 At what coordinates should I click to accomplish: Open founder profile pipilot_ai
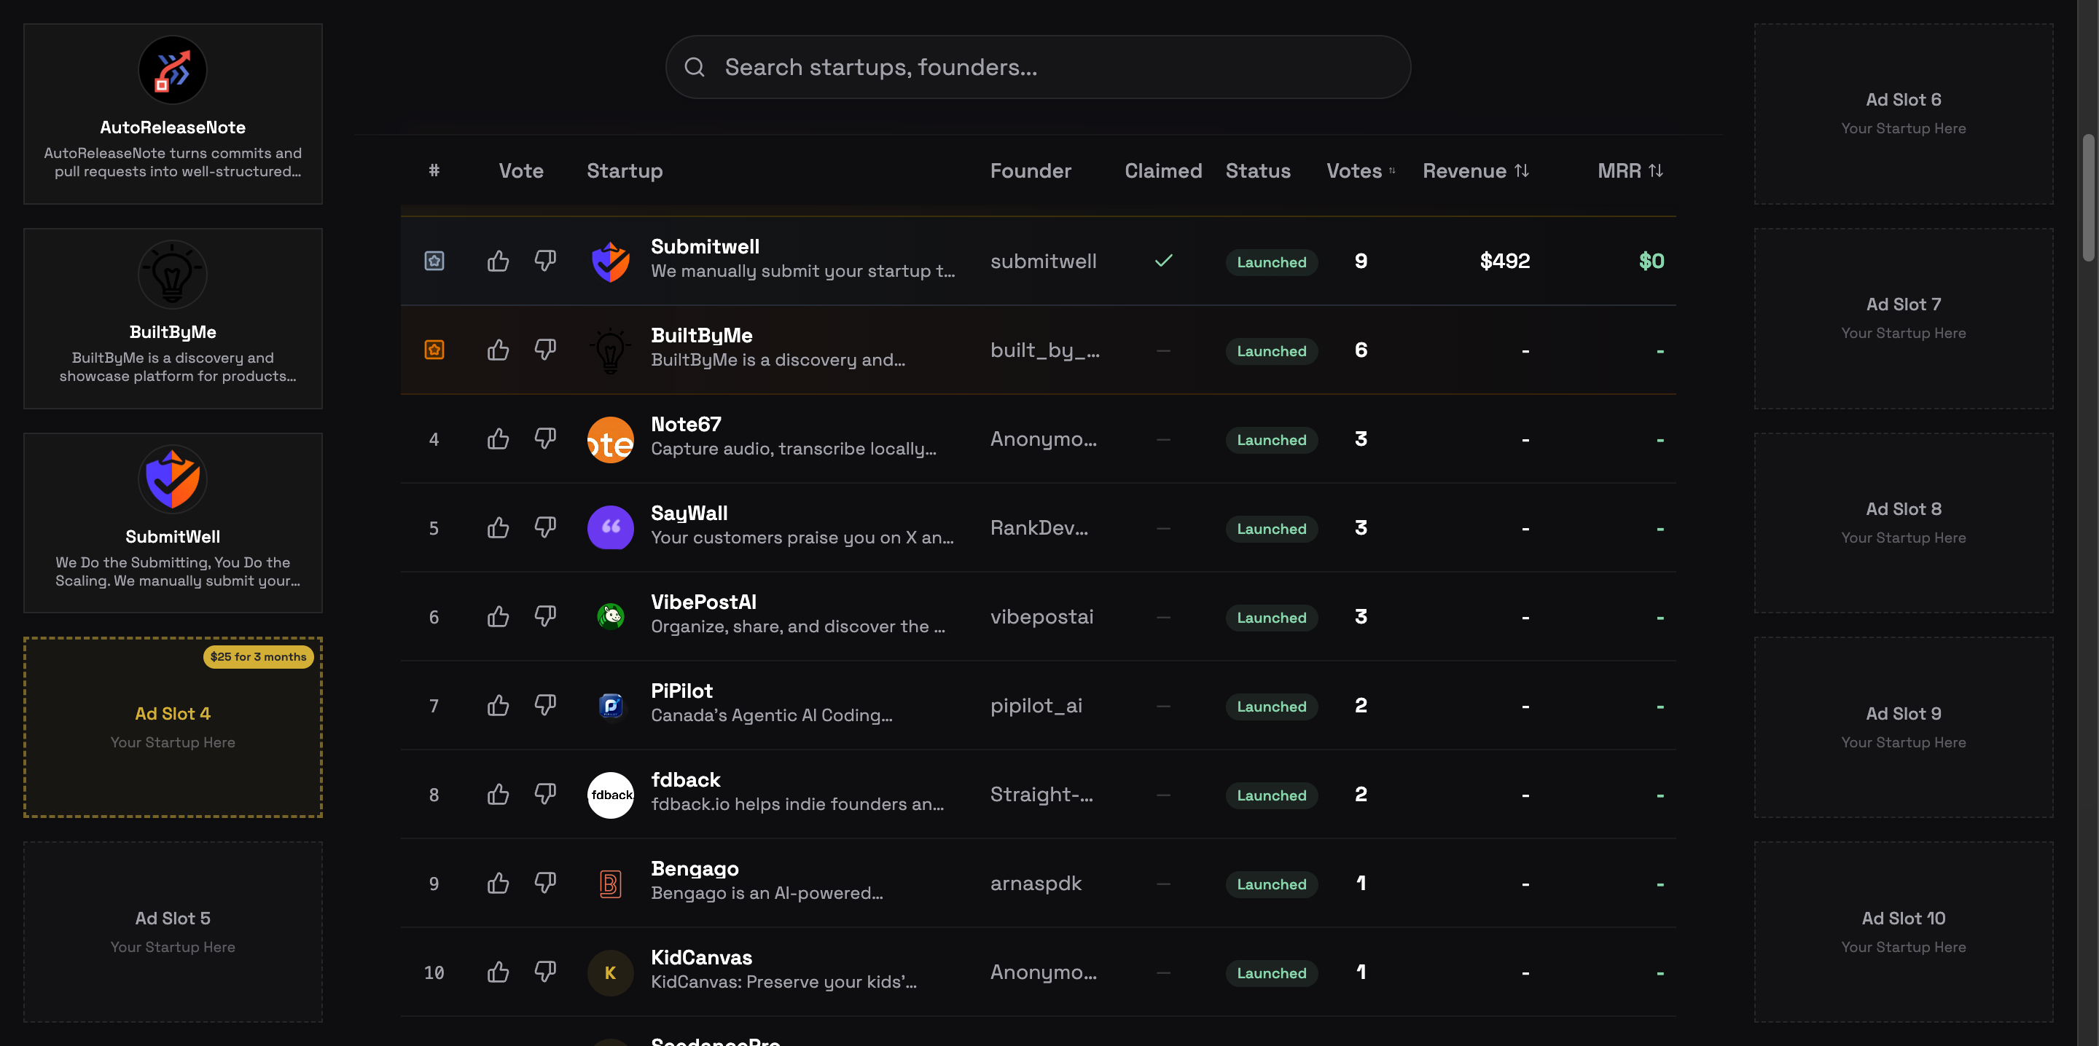(x=1036, y=706)
